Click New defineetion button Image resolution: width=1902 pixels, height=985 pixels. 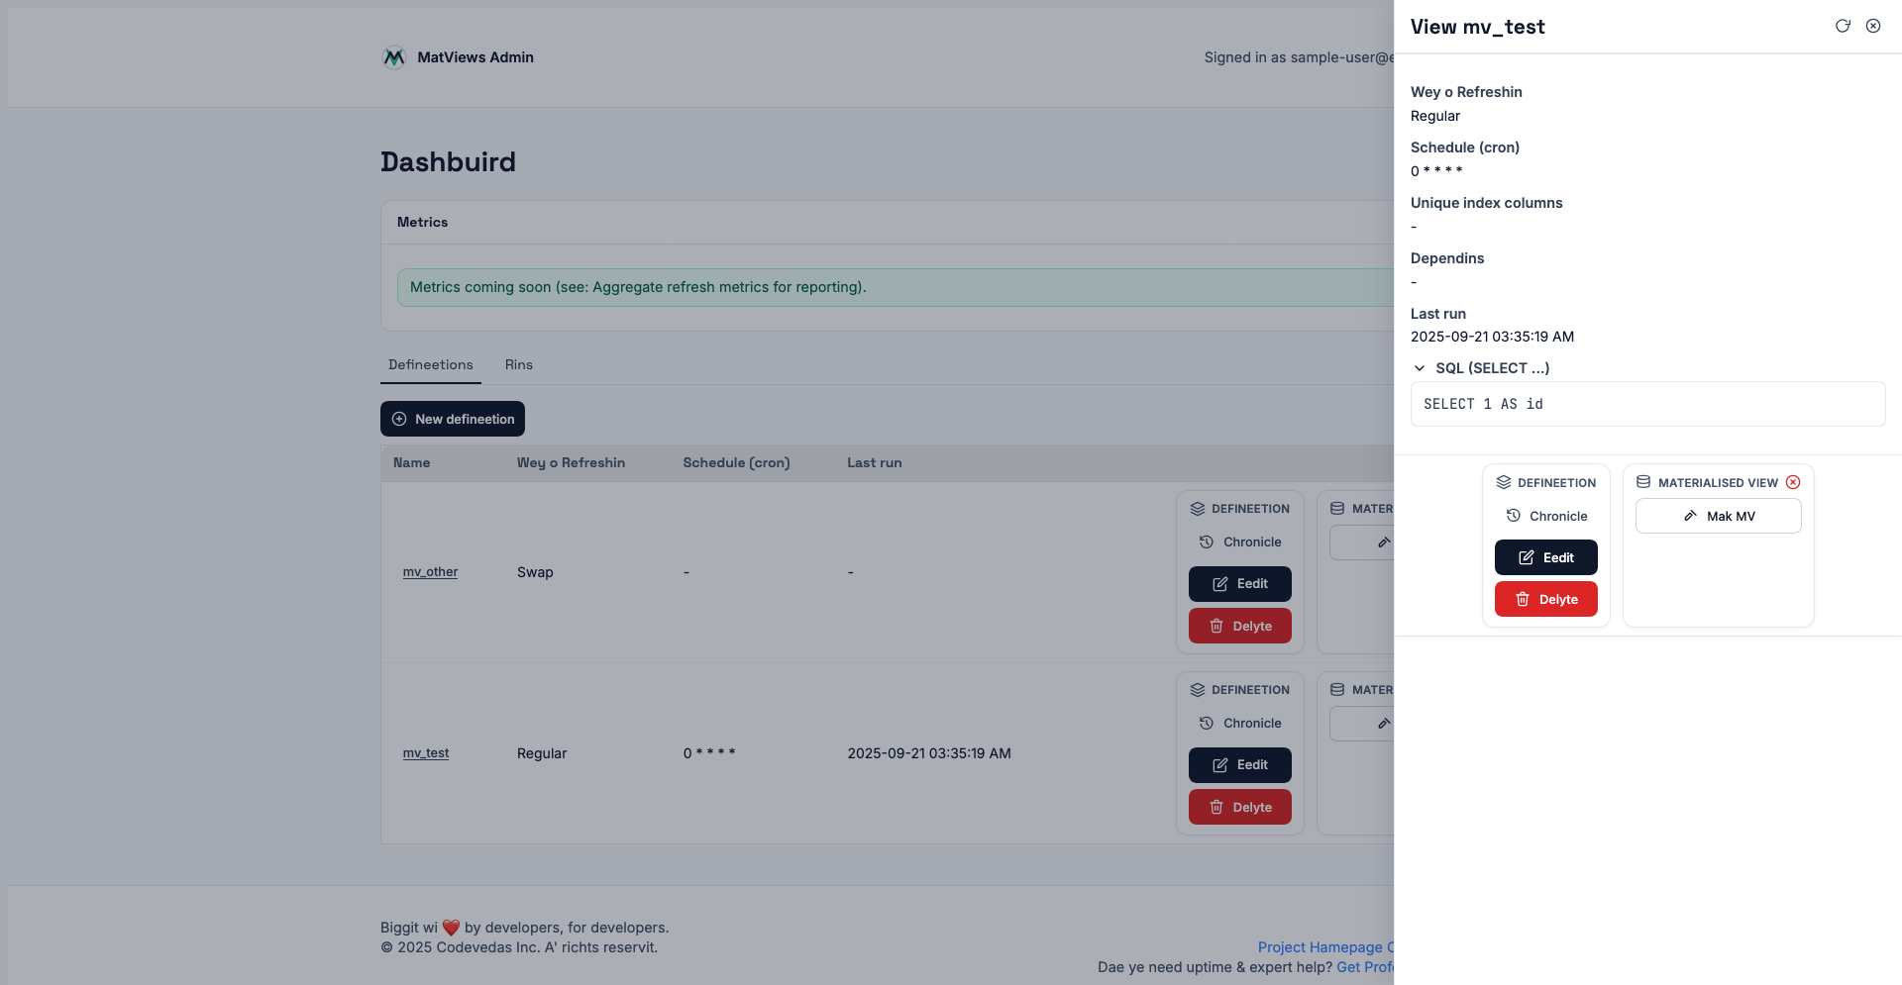click(x=453, y=419)
